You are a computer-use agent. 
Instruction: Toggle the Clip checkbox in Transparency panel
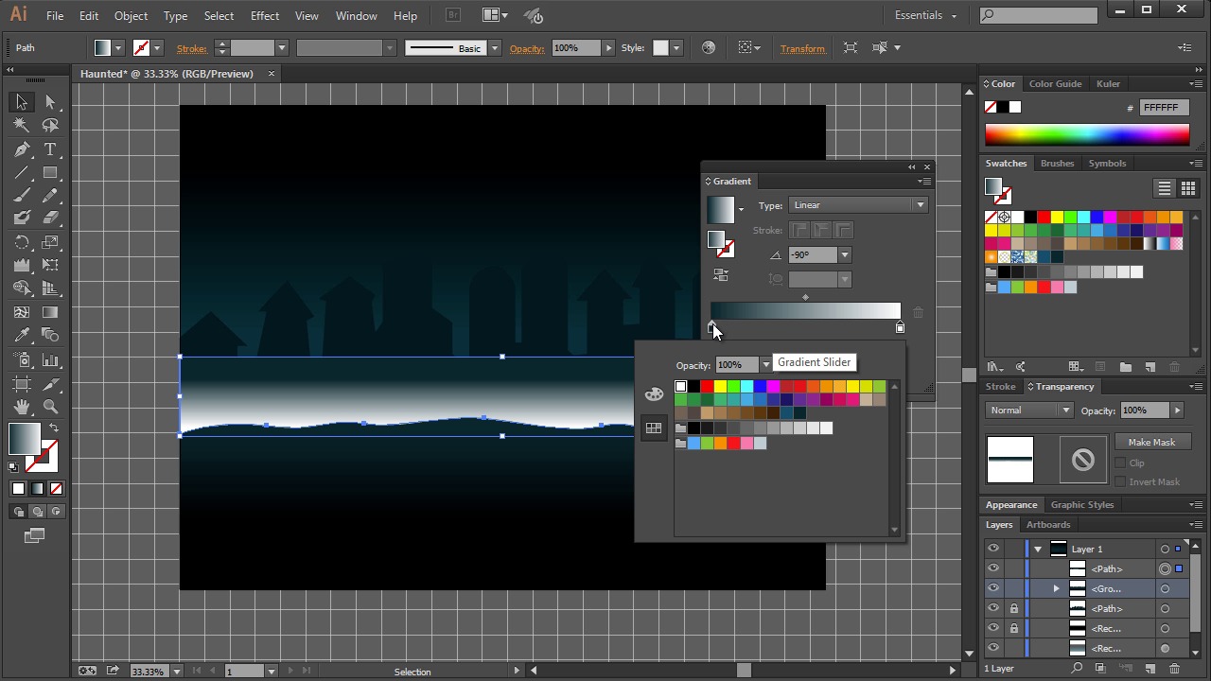1120,463
